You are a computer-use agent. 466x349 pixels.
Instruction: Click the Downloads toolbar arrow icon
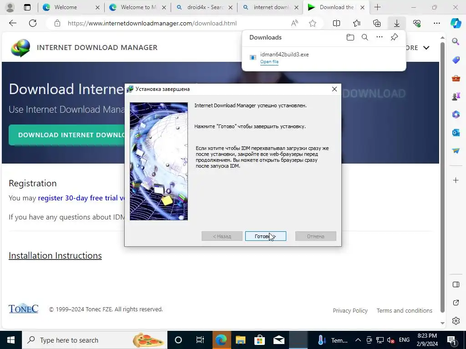click(397, 23)
